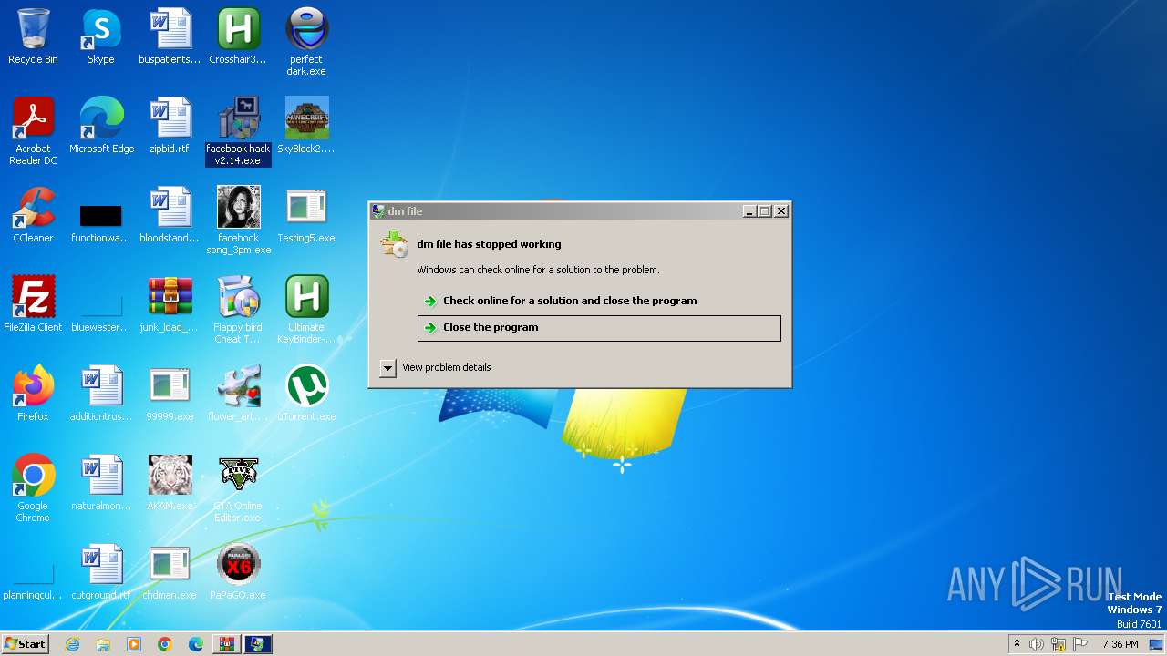Image resolution: width=1167 pixels, height=656 pixels.
Task: Launch Chrome from the taskbar
Action: click(165, 644)
